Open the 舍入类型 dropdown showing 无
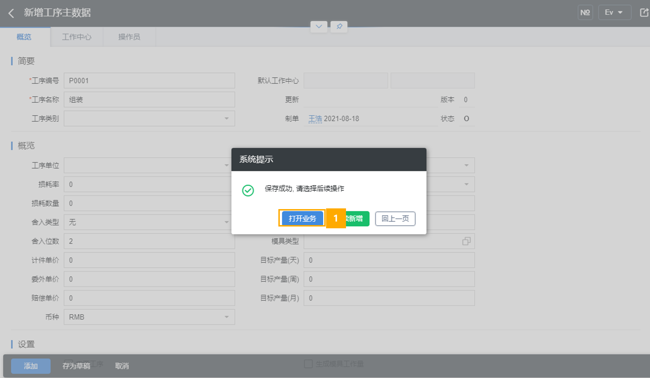 150,222
